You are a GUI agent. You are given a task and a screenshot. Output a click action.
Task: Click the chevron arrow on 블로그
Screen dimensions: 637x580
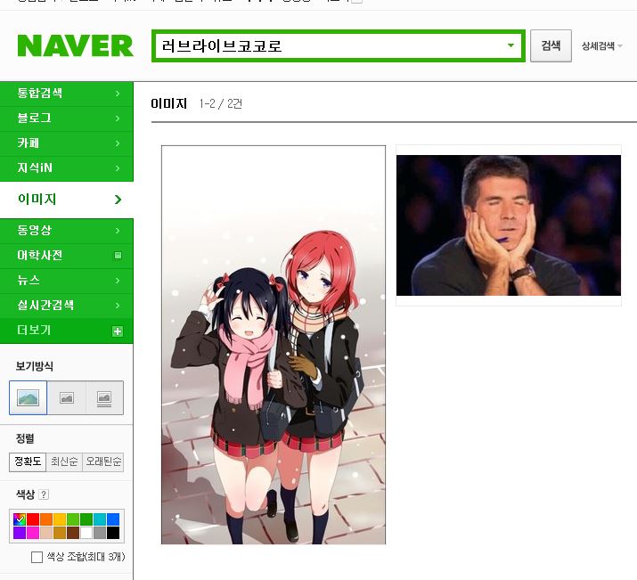(x=118, y=118)
